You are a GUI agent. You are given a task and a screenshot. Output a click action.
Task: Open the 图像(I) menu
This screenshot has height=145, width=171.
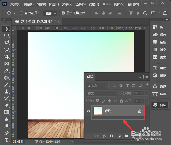(41, 4)
